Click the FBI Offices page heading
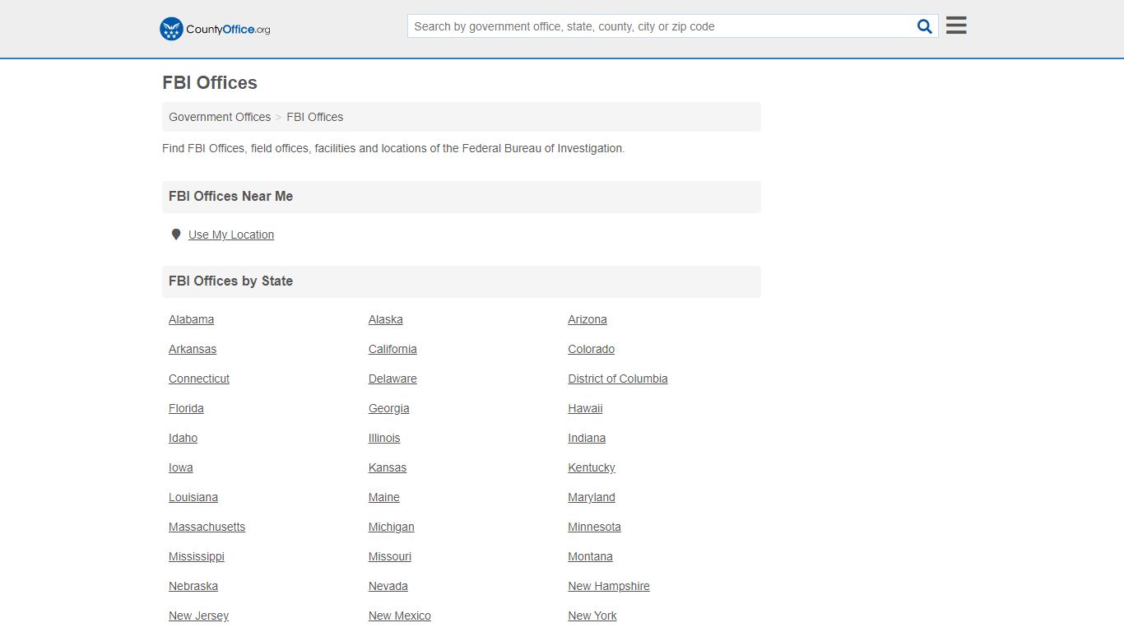The width and height of the screenshot is (1124, 632). point(210,82)
